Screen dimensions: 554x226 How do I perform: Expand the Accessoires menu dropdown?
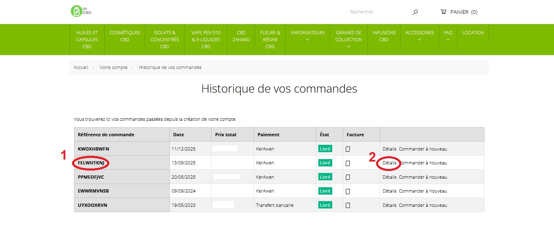point(419,40)
